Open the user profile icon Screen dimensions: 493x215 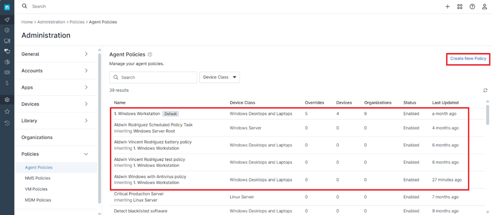coord(484,7)
